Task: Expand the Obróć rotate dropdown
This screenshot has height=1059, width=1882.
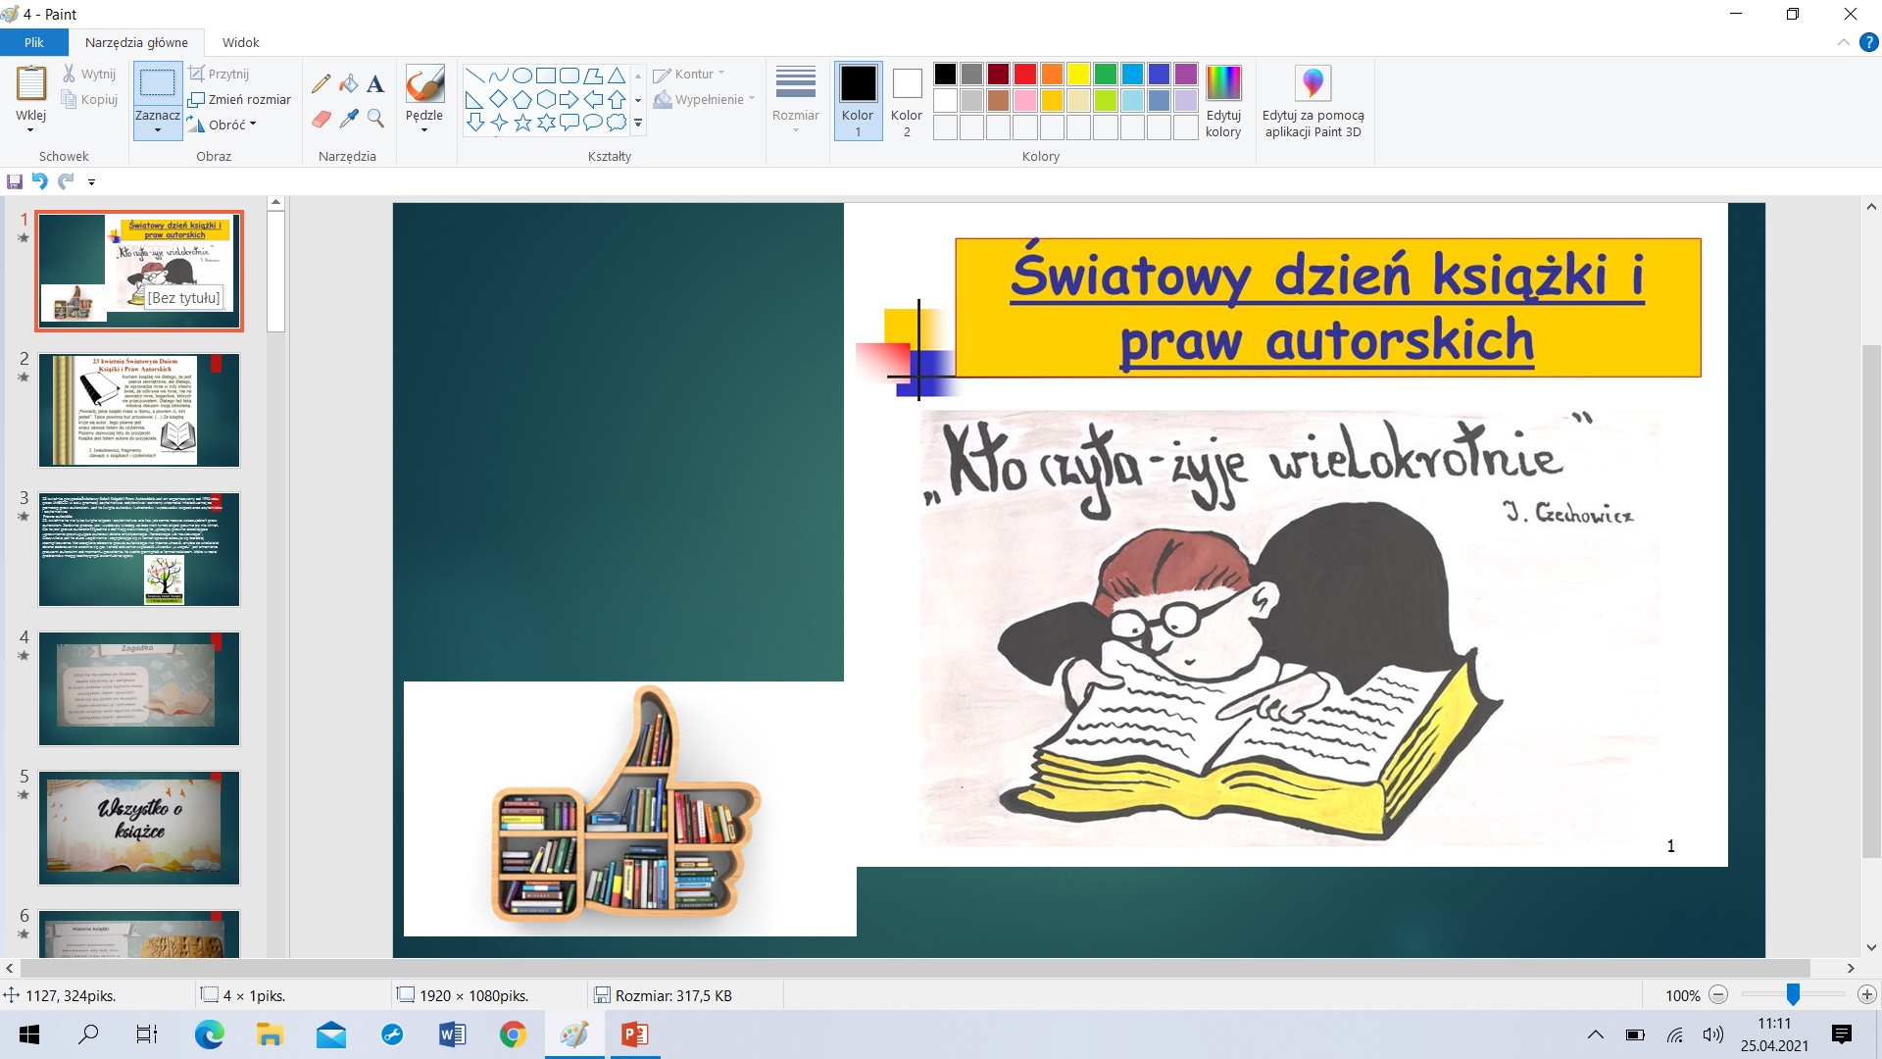Action: pyautogui.click(x=253, y=125)
